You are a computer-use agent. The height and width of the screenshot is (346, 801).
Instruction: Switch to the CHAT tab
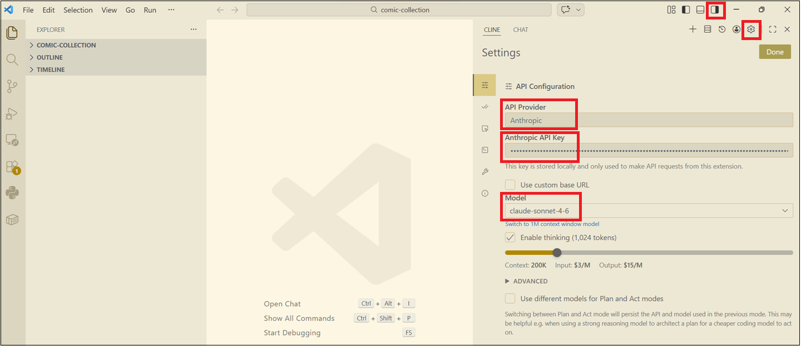(x=521, y=30)
